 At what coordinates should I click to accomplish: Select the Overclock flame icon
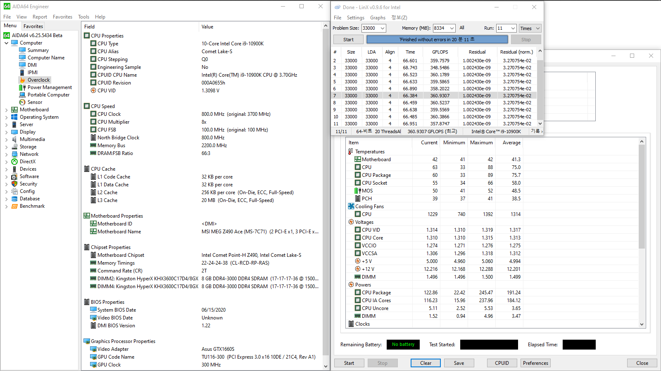[x=22, y=80]
